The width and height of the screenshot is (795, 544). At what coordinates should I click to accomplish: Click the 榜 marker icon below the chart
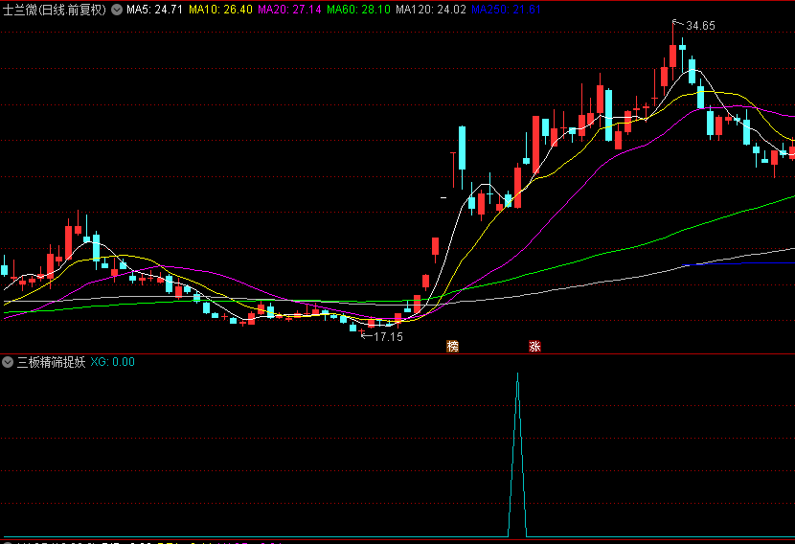[x=452, y=347]
